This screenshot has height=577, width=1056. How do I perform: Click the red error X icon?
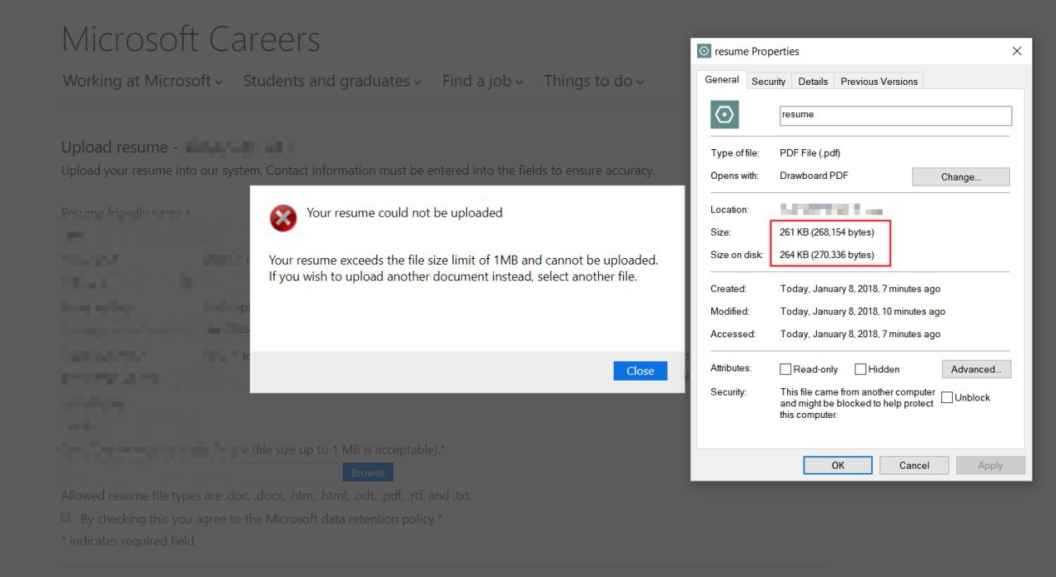click(x=283, y=218)
